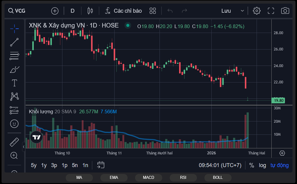Select the trend line drawing tool
This screenshot has width=297, height=184.
pyautogui.click(x=14, y=42)
